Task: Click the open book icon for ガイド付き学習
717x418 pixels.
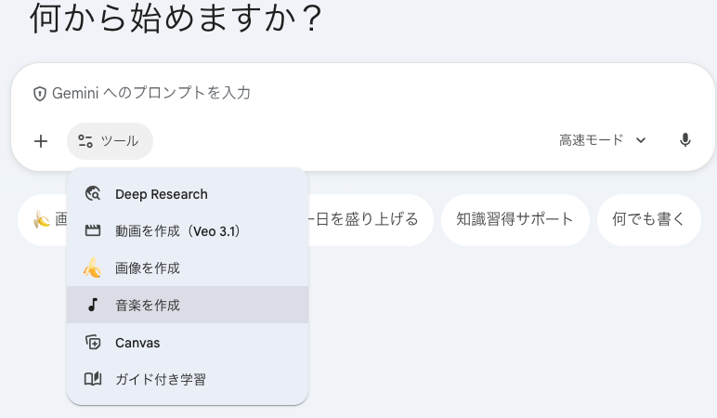Action: [92, 379]
